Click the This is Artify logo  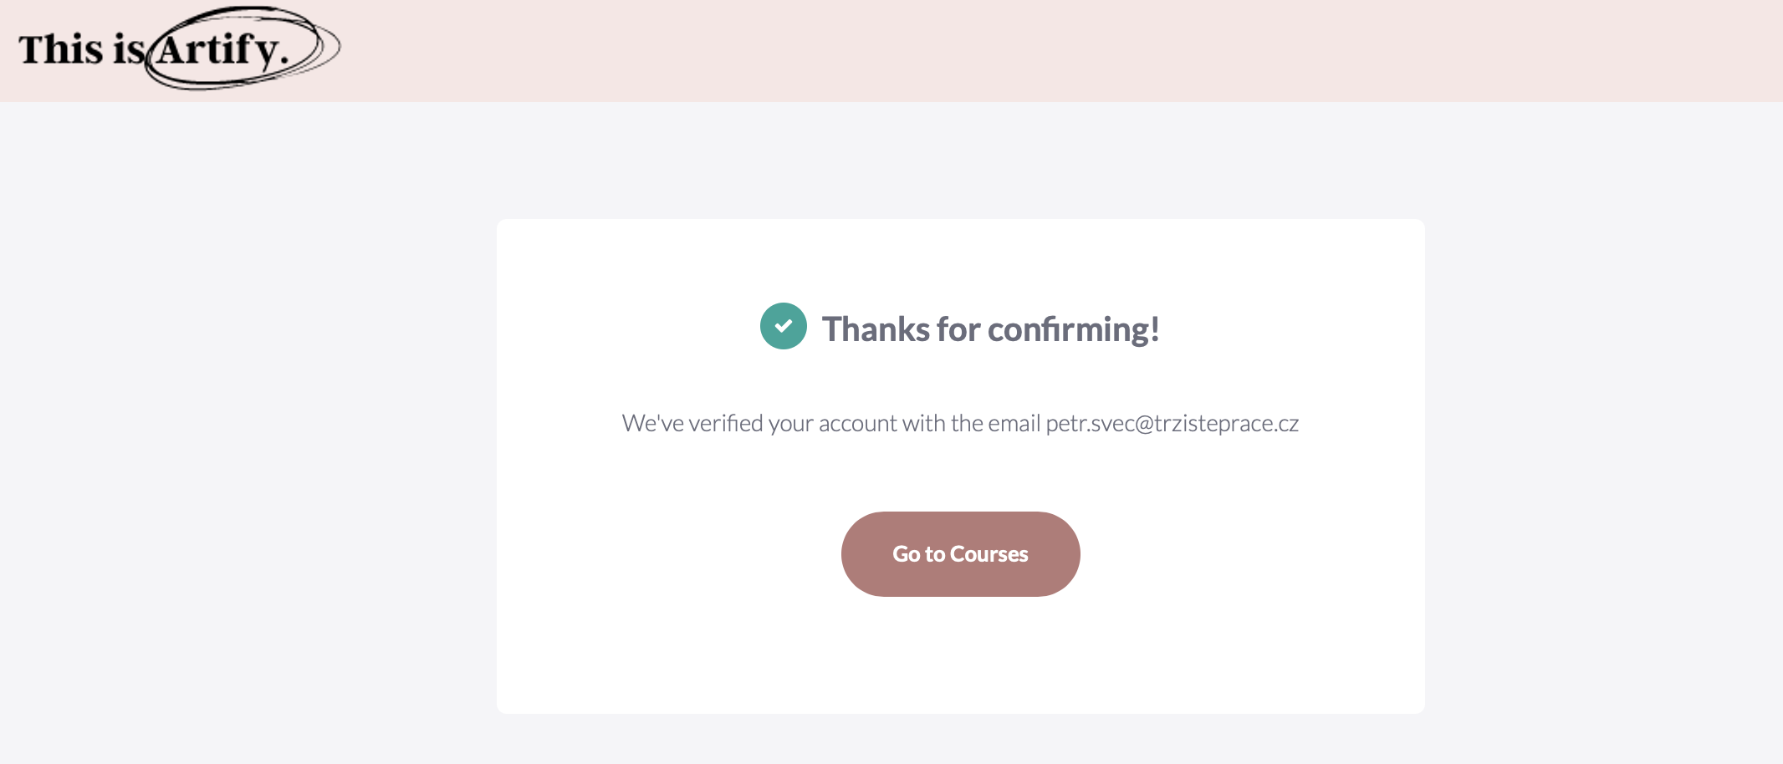click(x=177, y=48)
